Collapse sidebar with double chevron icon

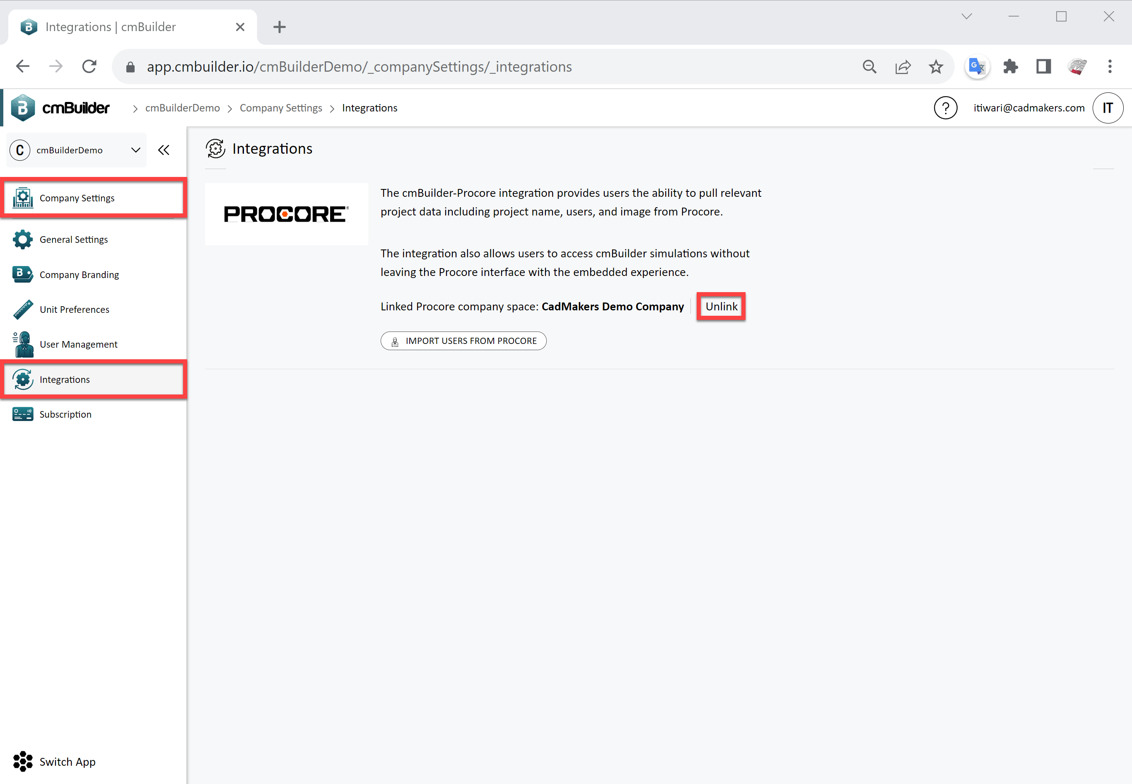164,150
